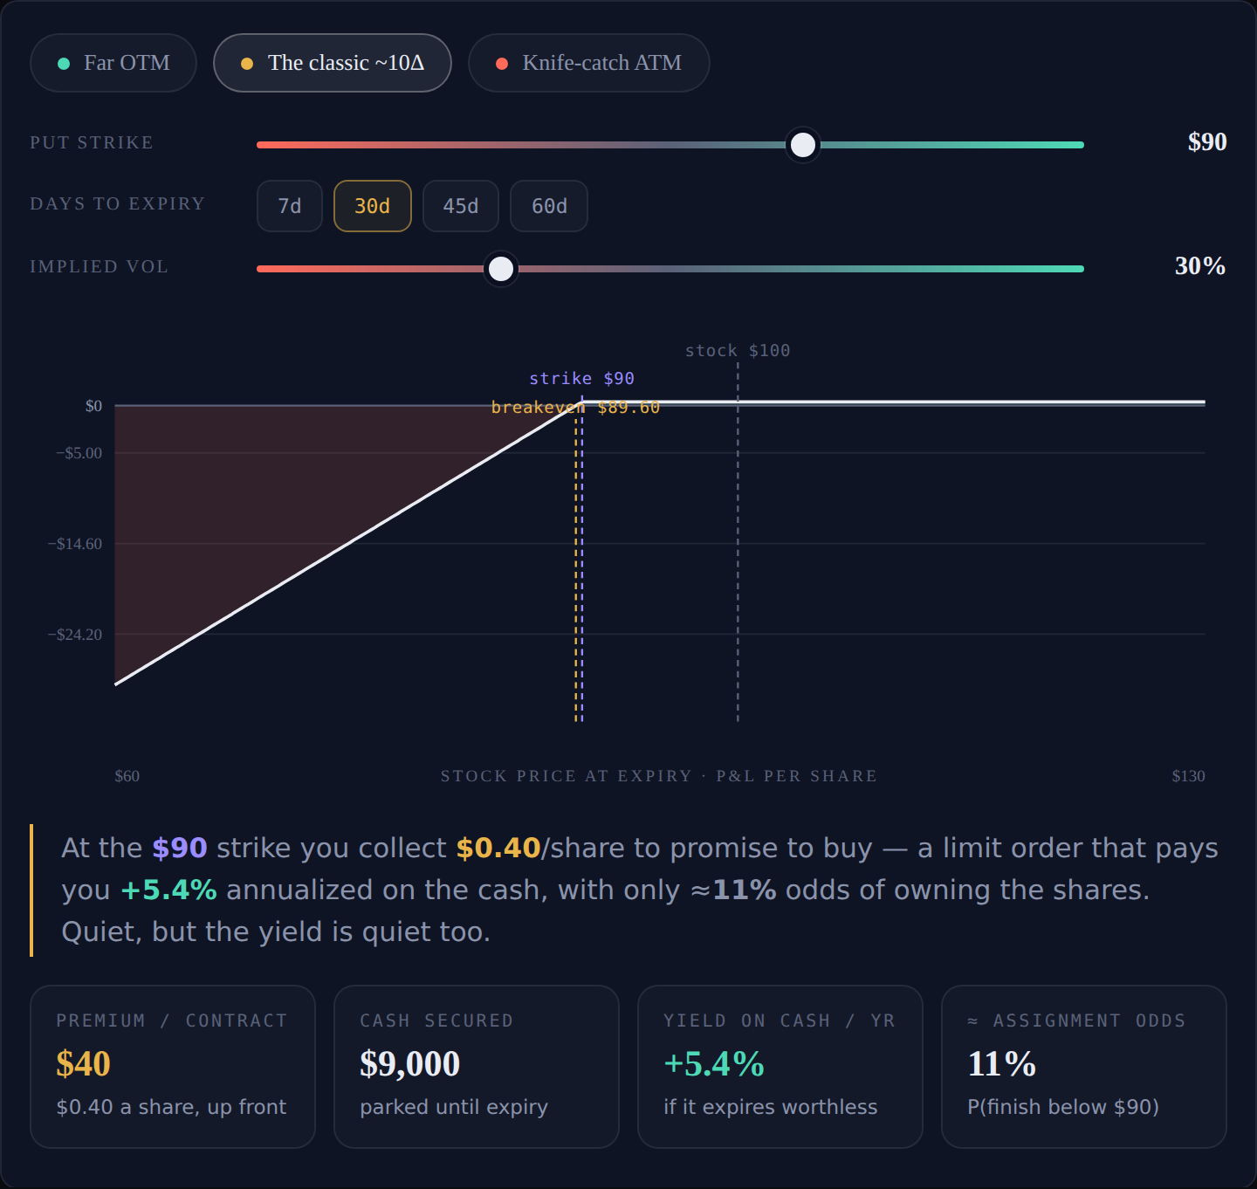
Task: Click the STOCK PRICE AT EXPIRY axis title
Action: pos(659,776)
